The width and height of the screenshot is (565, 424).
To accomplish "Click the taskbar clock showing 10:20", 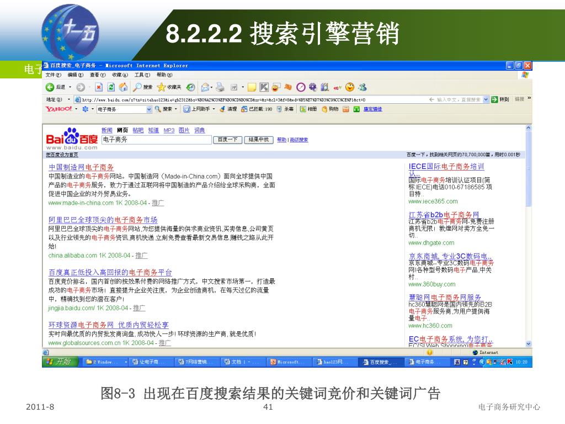I will point(521,362).
